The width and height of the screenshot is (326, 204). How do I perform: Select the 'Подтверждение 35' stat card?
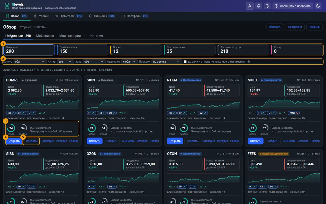(x=190, y=50)
